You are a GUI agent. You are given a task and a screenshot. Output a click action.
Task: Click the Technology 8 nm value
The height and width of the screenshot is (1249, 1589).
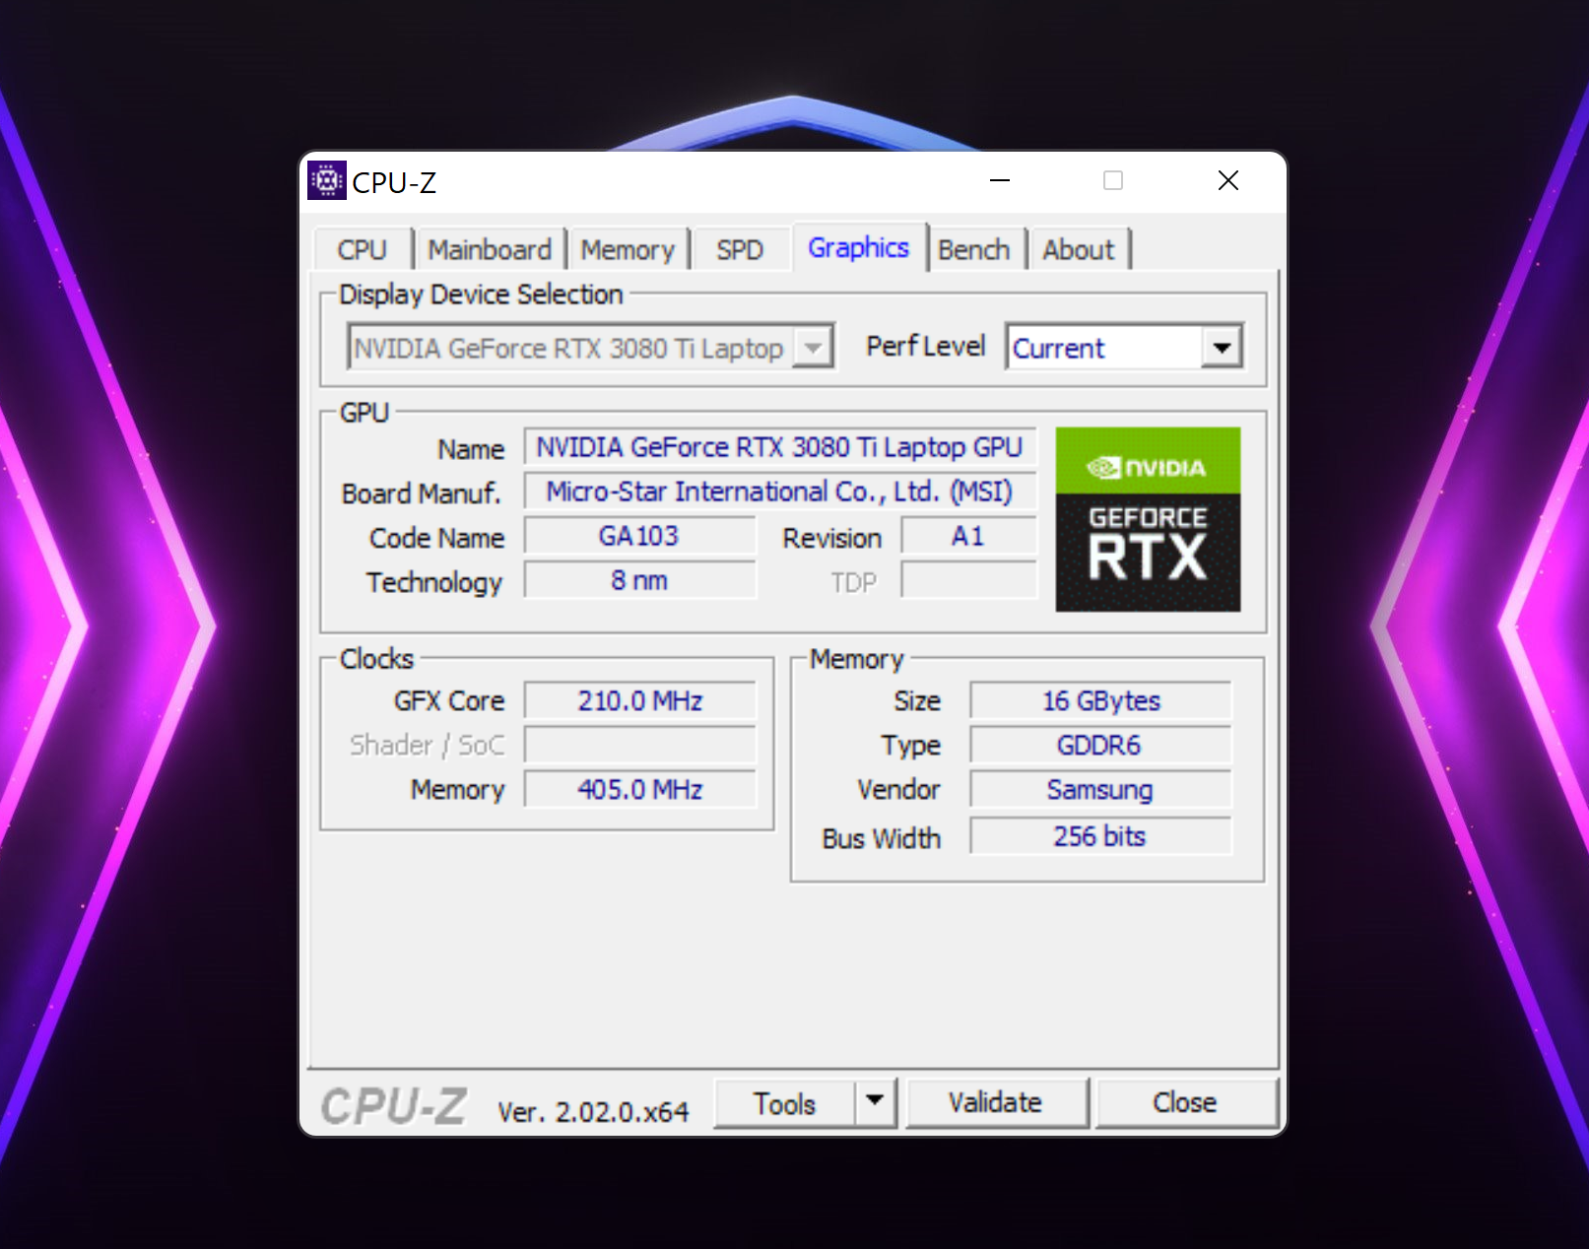click(639, 580)
